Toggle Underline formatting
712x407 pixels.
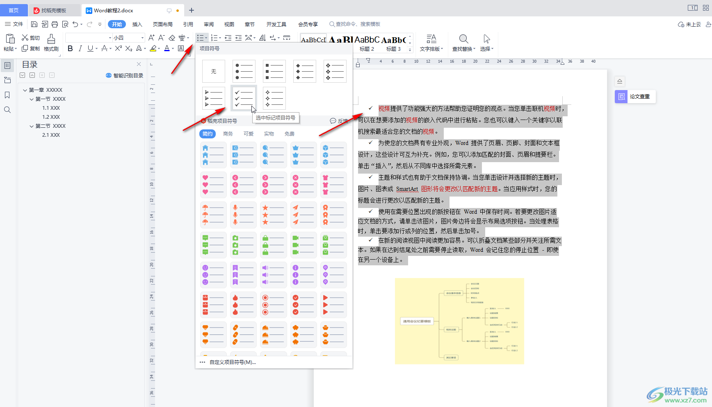click(90, 48)
